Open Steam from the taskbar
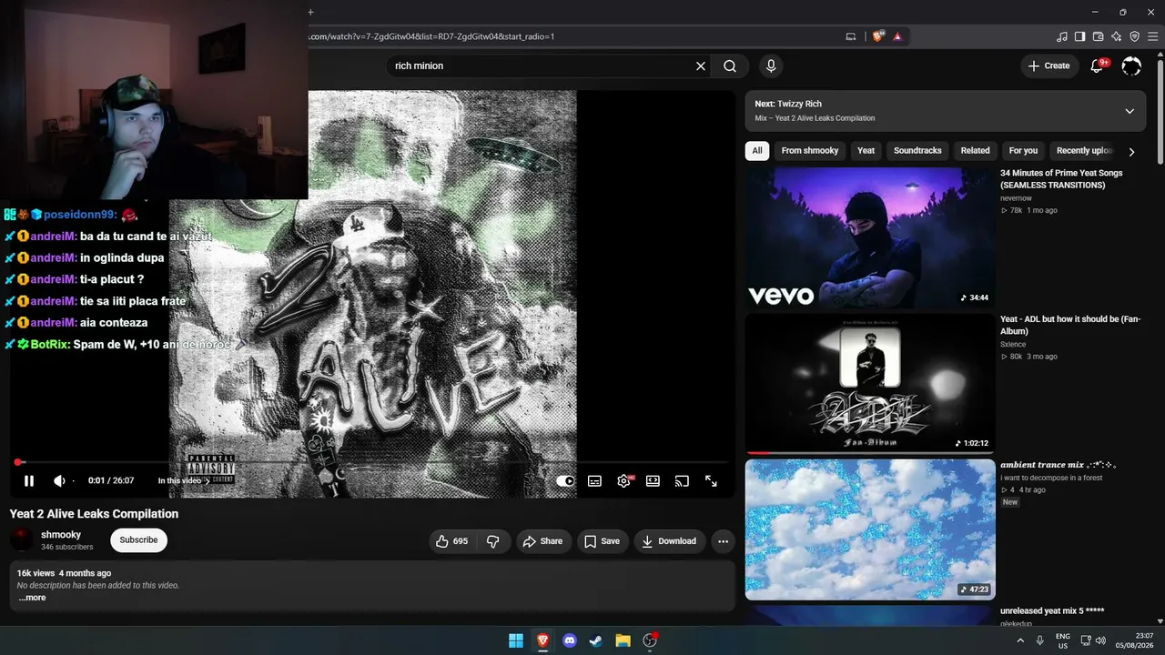 pos(596,640)
